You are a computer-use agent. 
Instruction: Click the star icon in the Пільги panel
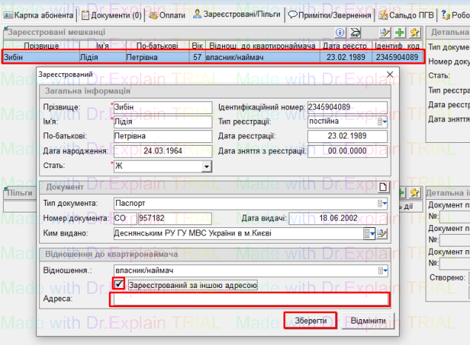point(414,192)
